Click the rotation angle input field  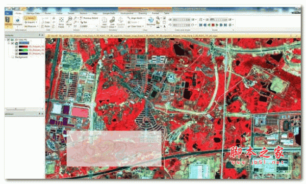tap(182, 25)
